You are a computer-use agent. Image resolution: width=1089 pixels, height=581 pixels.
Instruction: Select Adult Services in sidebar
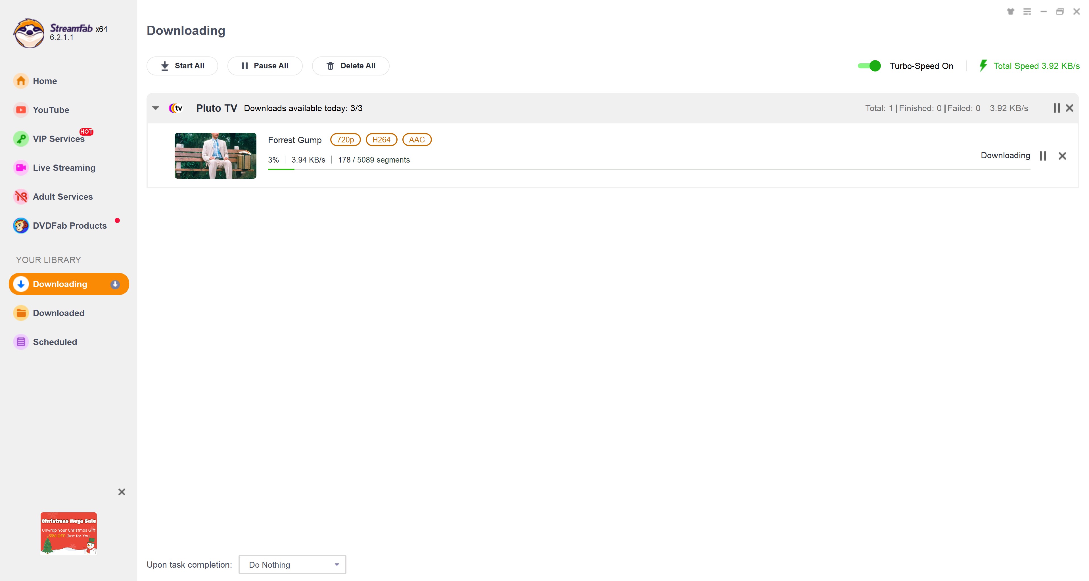click(x=62, y=197)
